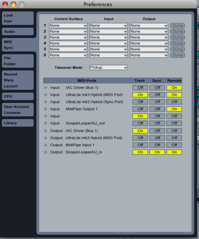The height and width of the screenshot is (239, 199).
Task: Enable Sync for output IAC Driver (Bus 1)
Action: click(x=157, y=131)
